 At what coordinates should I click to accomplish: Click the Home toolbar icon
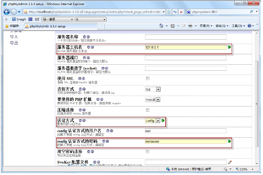coord(161,26)
